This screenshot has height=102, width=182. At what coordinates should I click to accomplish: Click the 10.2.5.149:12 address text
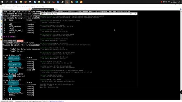(9, 37)
